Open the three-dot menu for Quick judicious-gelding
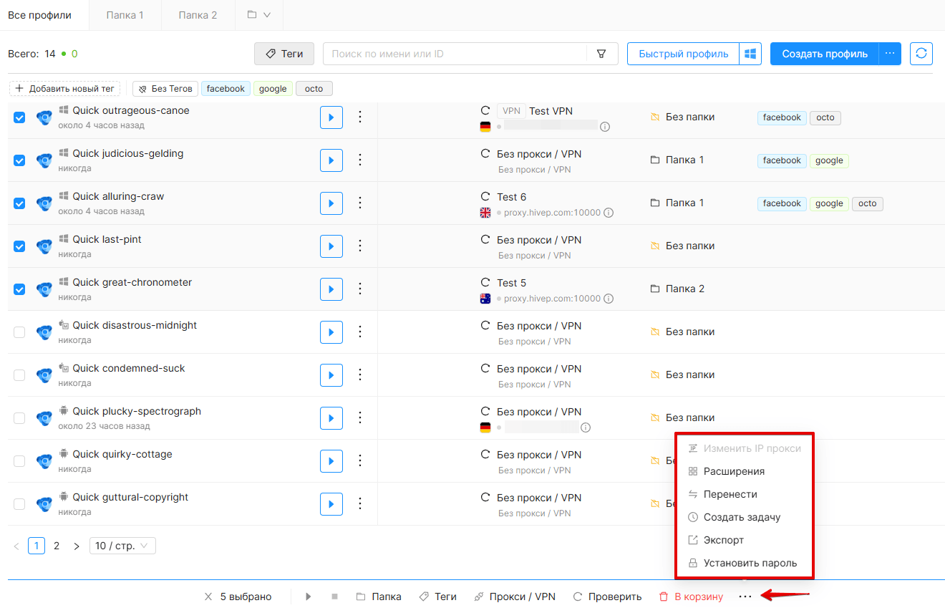 360,160
